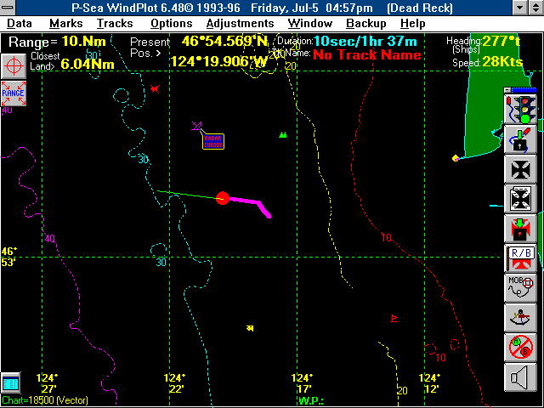Click the save track lock icon

point(520,139)
